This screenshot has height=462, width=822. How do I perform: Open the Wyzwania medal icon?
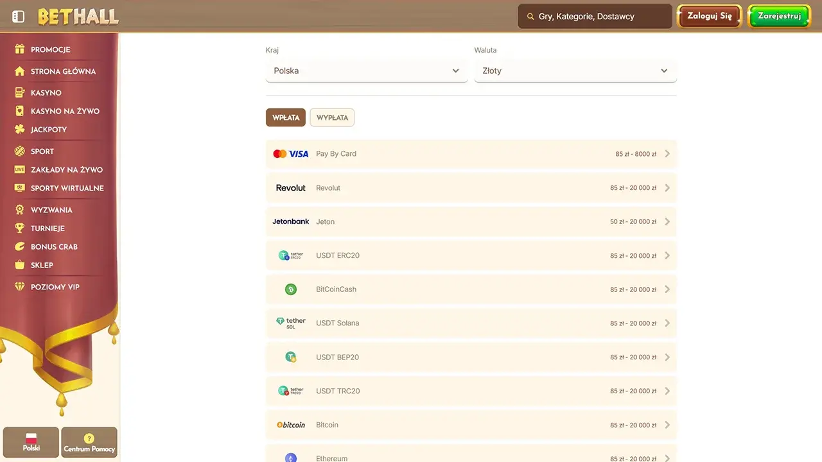pyautogui.click(x=19, y=210)
